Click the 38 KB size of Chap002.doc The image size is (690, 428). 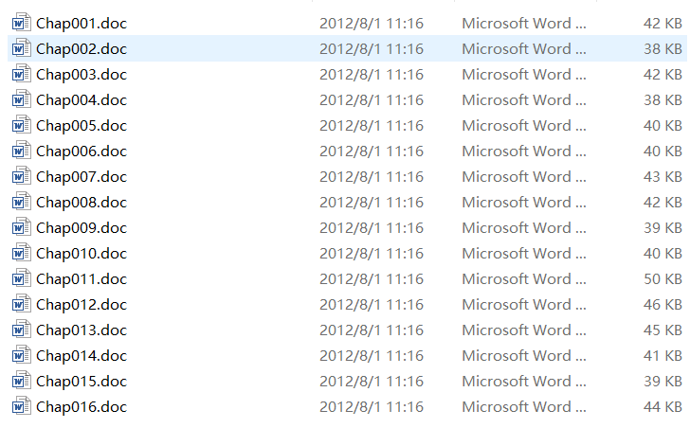[x=663, y=49]
